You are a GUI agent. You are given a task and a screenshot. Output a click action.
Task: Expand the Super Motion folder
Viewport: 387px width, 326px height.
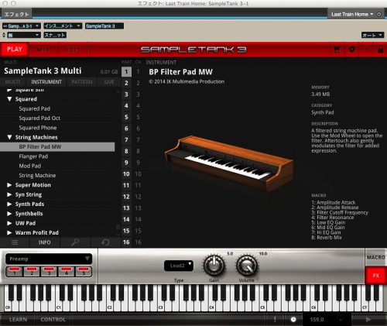point(9,185)
